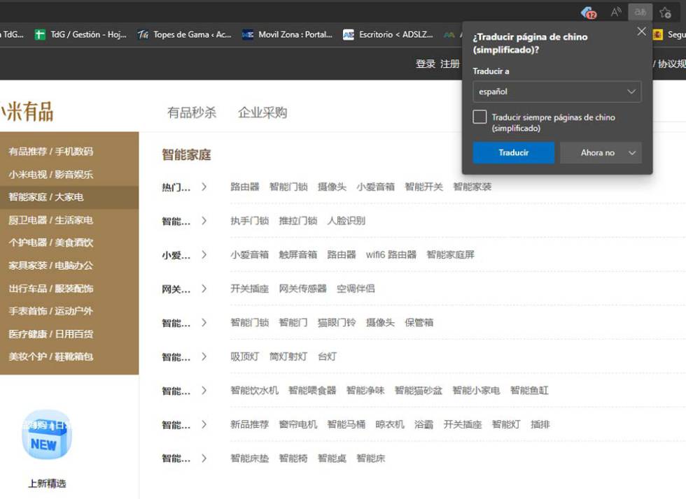Select 手表首饰 / 运动户外 category
686x499 pixels.
tap(50, 311)
